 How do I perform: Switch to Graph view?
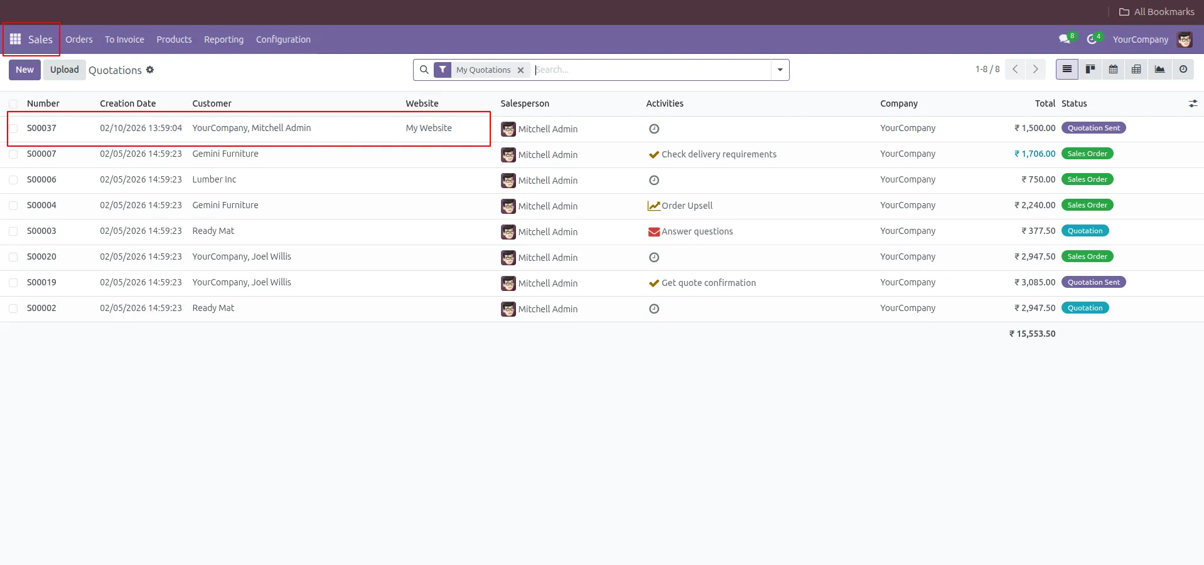tap(1159, 70)
